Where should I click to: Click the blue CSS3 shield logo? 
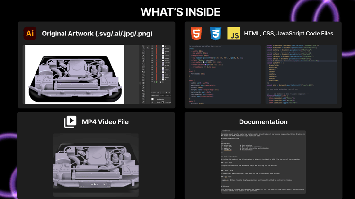click(215, 34)
